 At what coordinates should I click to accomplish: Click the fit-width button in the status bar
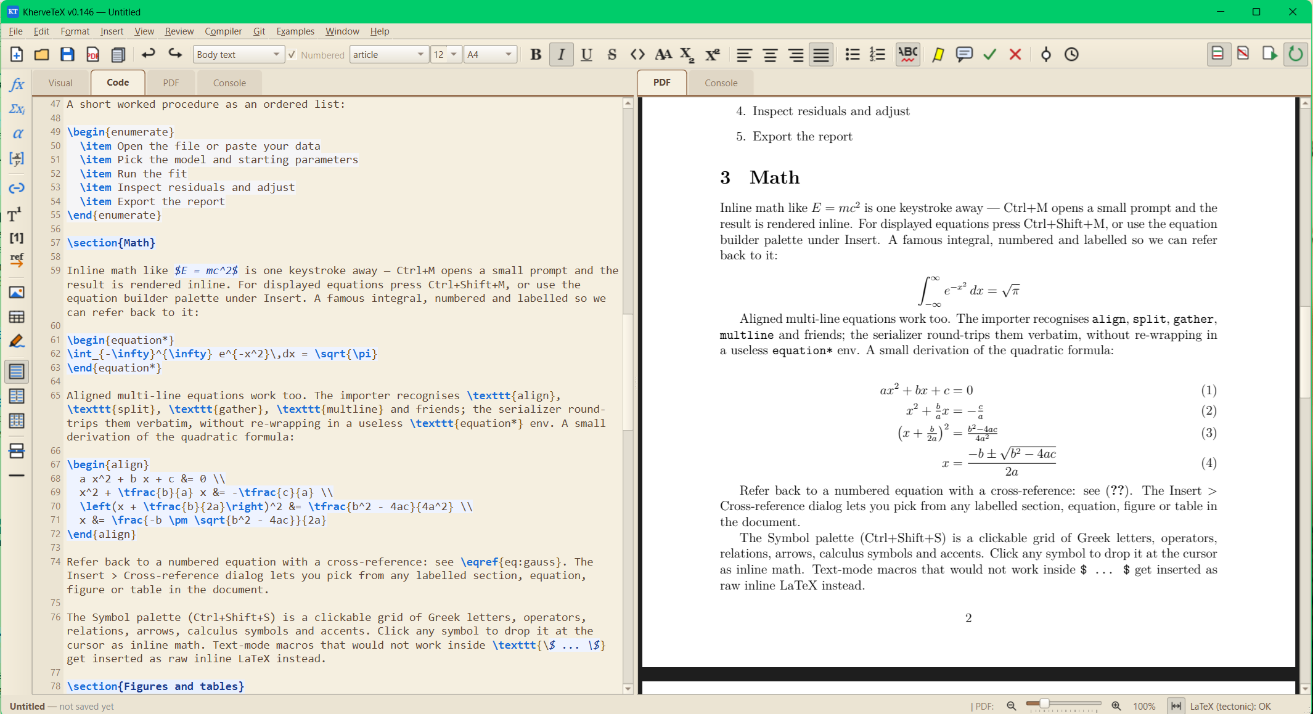click(1176, 706)
